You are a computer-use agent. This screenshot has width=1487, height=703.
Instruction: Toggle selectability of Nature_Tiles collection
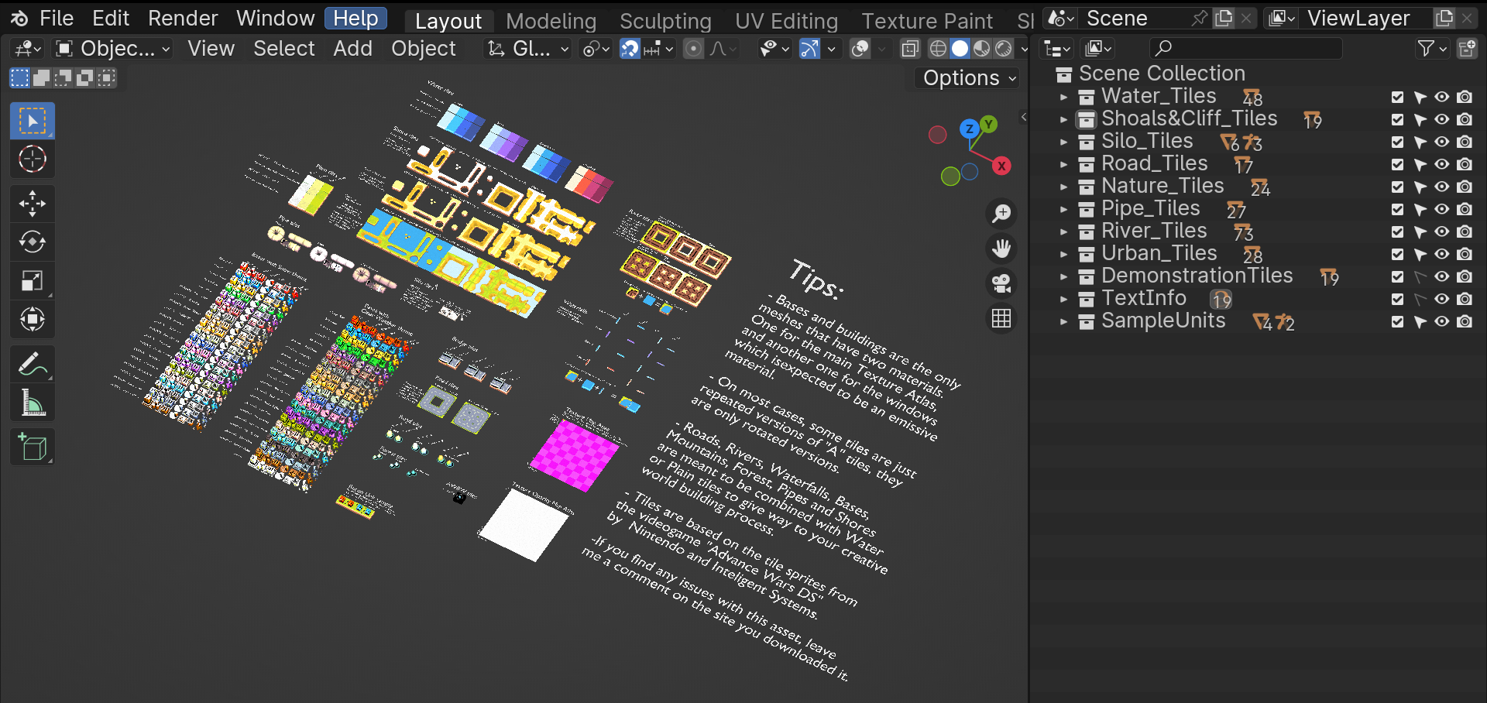tap(1420, 187)
